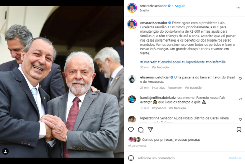245x164 pixels.
Task: Show tagged people icon on photo
Action: [5, 151]
